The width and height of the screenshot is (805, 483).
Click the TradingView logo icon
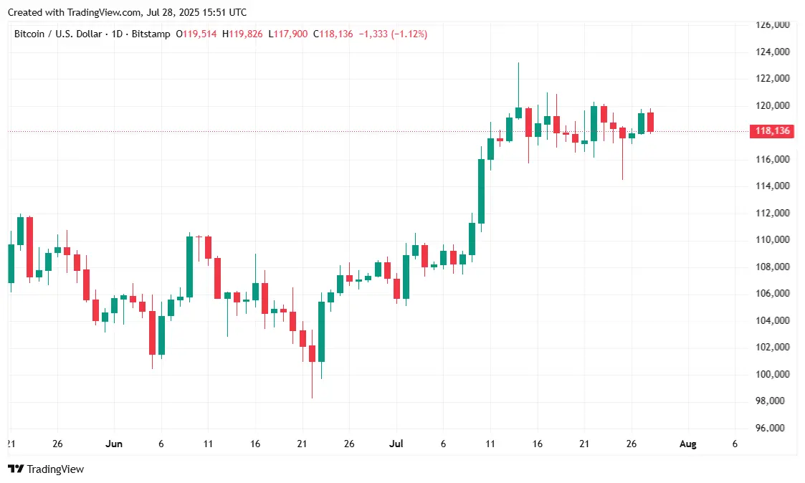tap(15, 469)
